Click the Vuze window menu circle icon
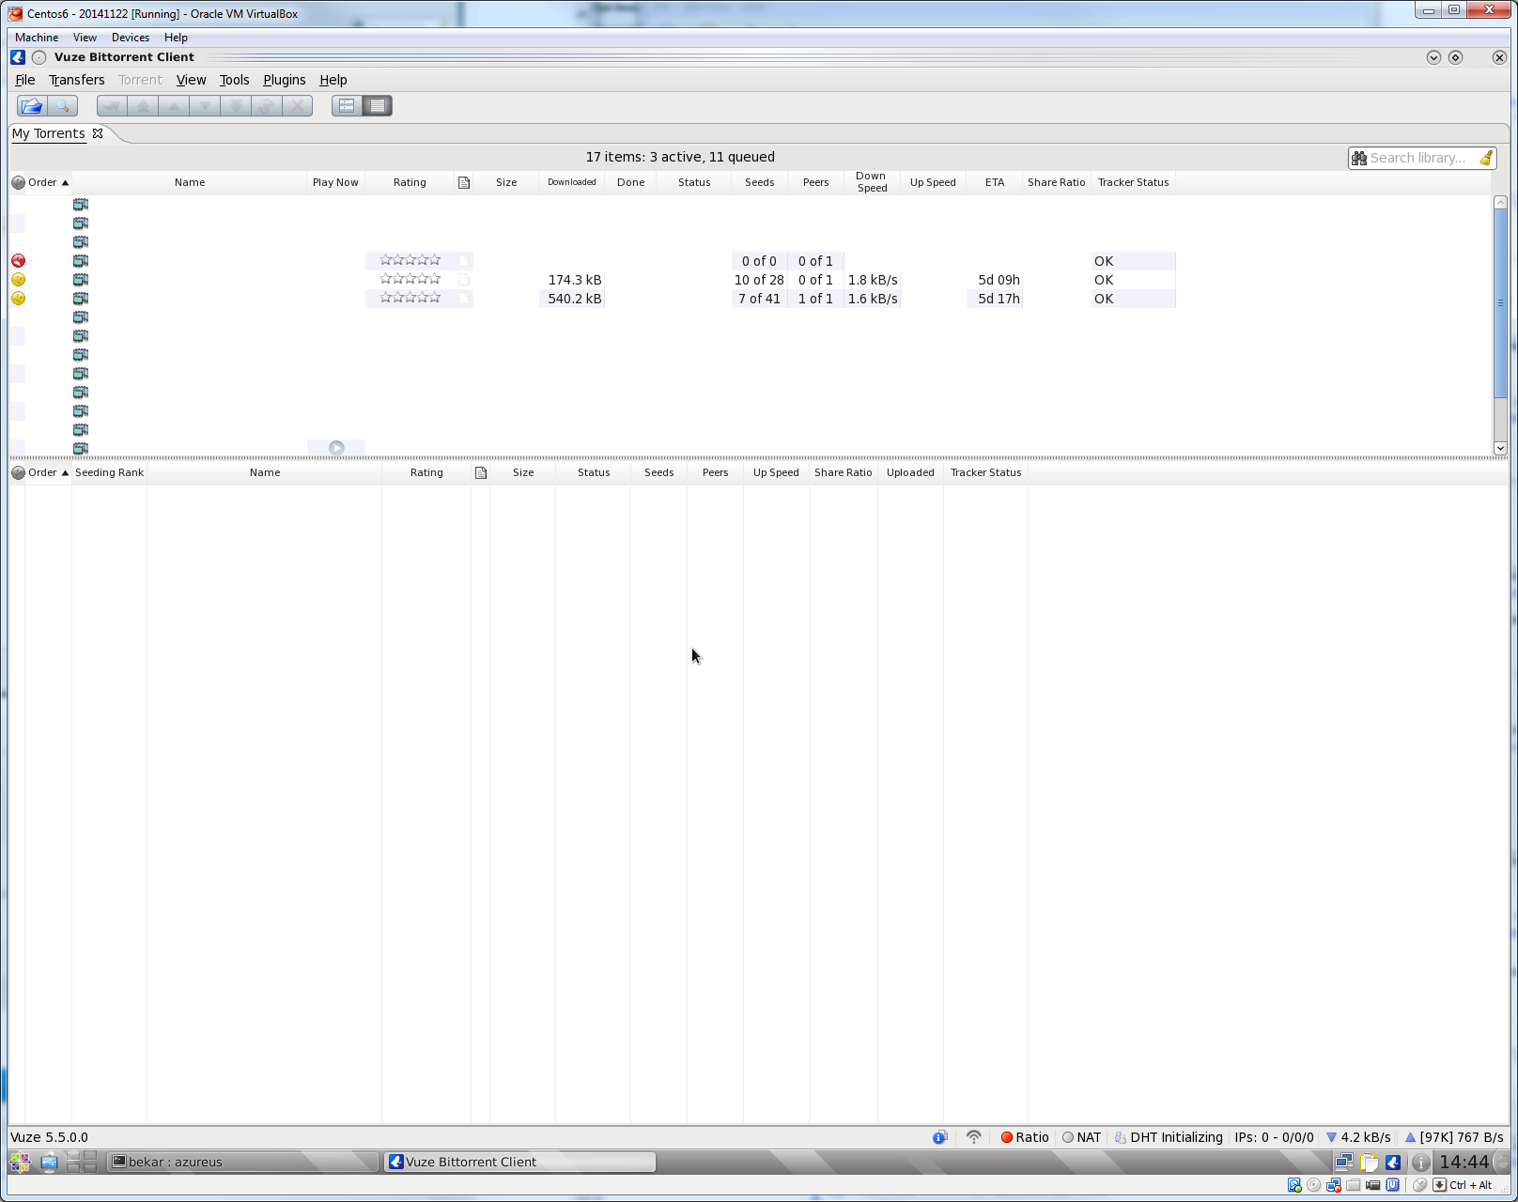This screenshot has height=1202, width=1518. [x=39, y=57]
